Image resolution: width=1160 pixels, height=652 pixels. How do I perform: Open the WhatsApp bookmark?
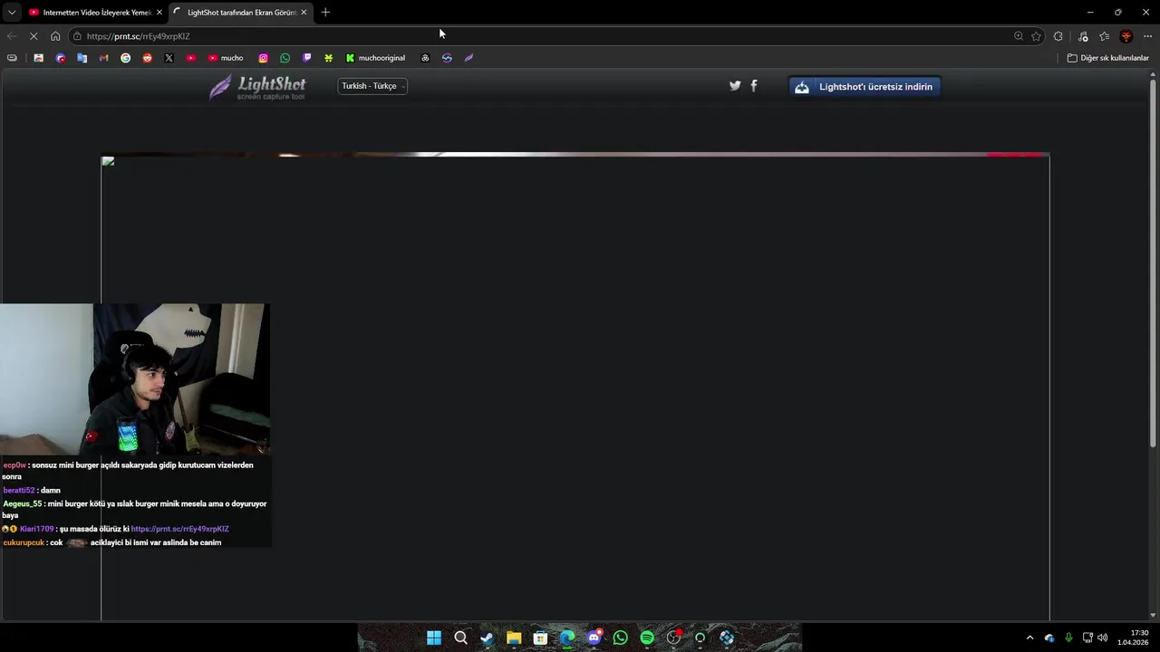pos(285,58)
